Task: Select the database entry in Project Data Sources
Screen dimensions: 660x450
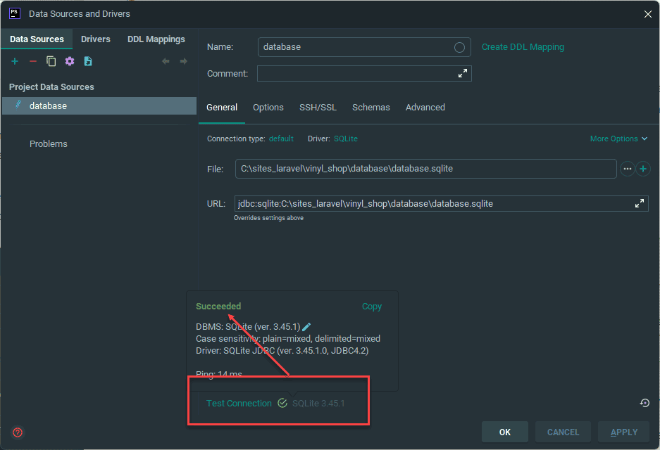Action: 99,106
